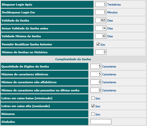Uncheck Permitir Reutilizar Senha Anterior checkbox
Screen dimensions: 147x126
(98, 44)
